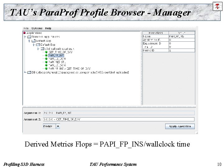Click the Metric ID row label
Screen dimensions: 224x168
[x=156, y=50]
